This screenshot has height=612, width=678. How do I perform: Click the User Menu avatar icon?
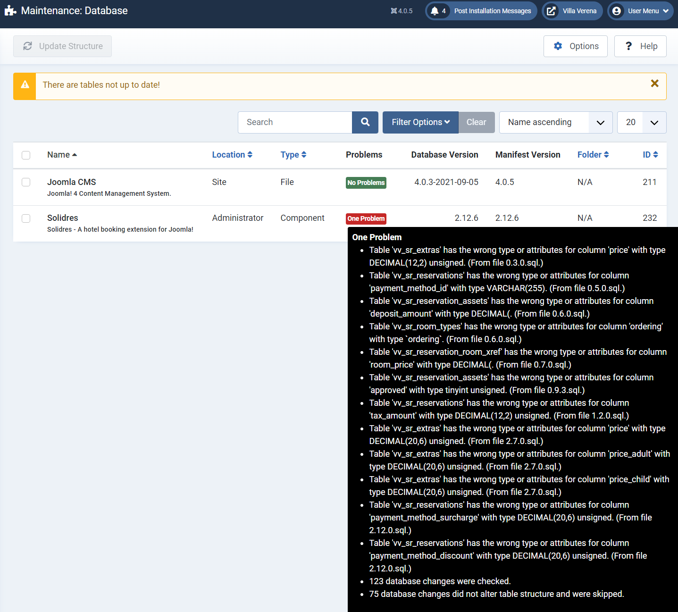[x=616, y=11]
